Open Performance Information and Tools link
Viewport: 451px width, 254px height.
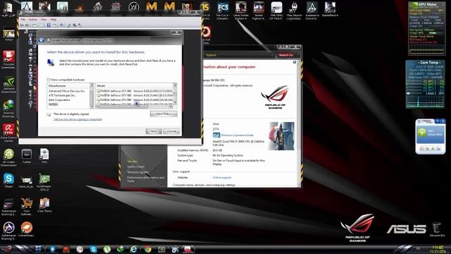[x=146, y=179]
